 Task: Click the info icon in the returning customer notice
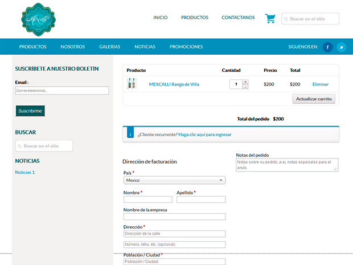tap(130, 132)
